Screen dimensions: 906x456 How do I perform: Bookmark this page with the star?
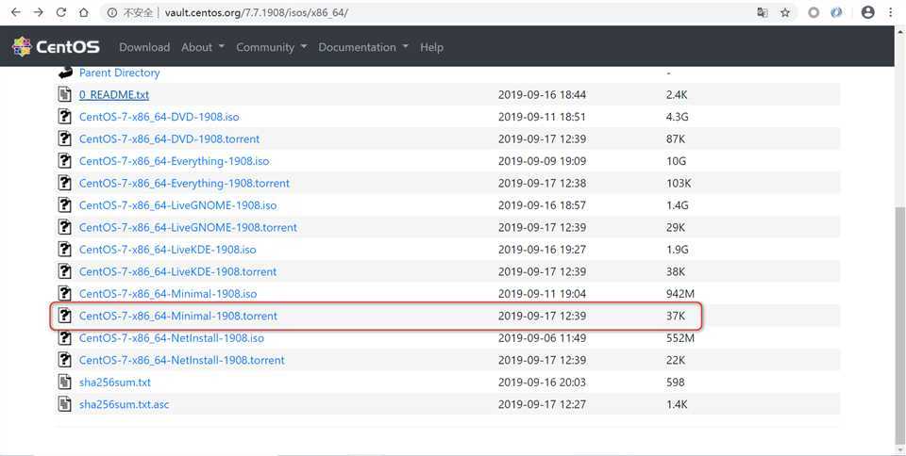pos(784,12)
